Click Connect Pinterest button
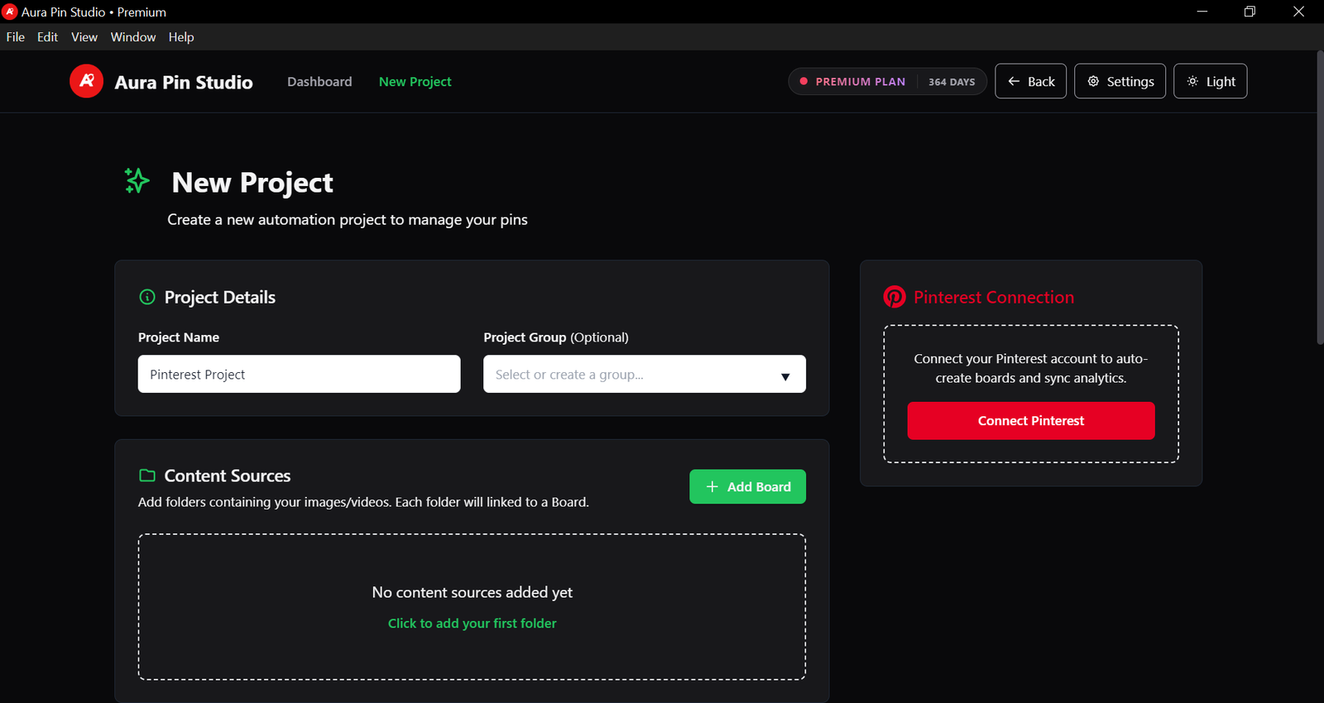 (1031, 421)
